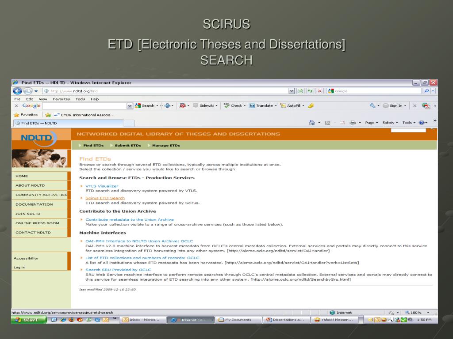Click HOME in the sidebar
The width and height of the screenshot is (453, 339).
point(39,176)
